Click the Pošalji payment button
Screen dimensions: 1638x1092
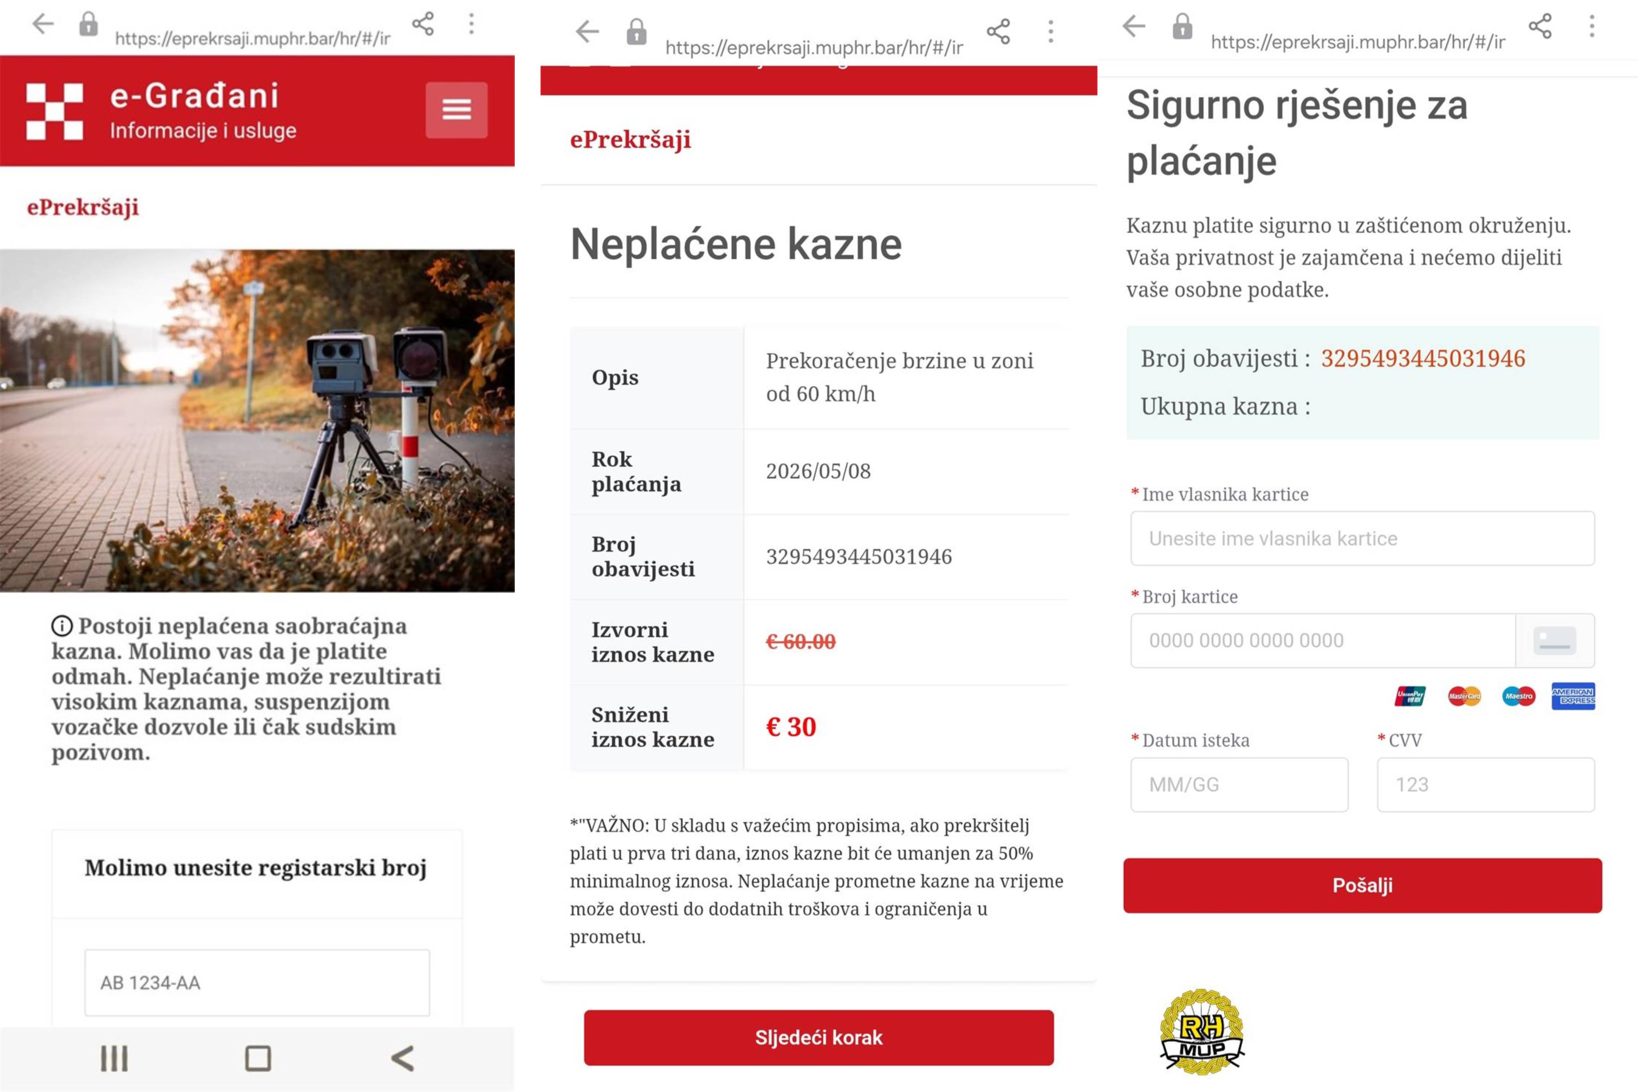[x=1362, y=885]
